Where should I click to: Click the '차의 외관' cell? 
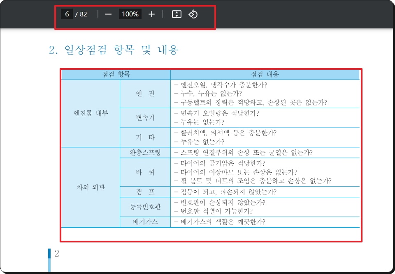(91, 187)
